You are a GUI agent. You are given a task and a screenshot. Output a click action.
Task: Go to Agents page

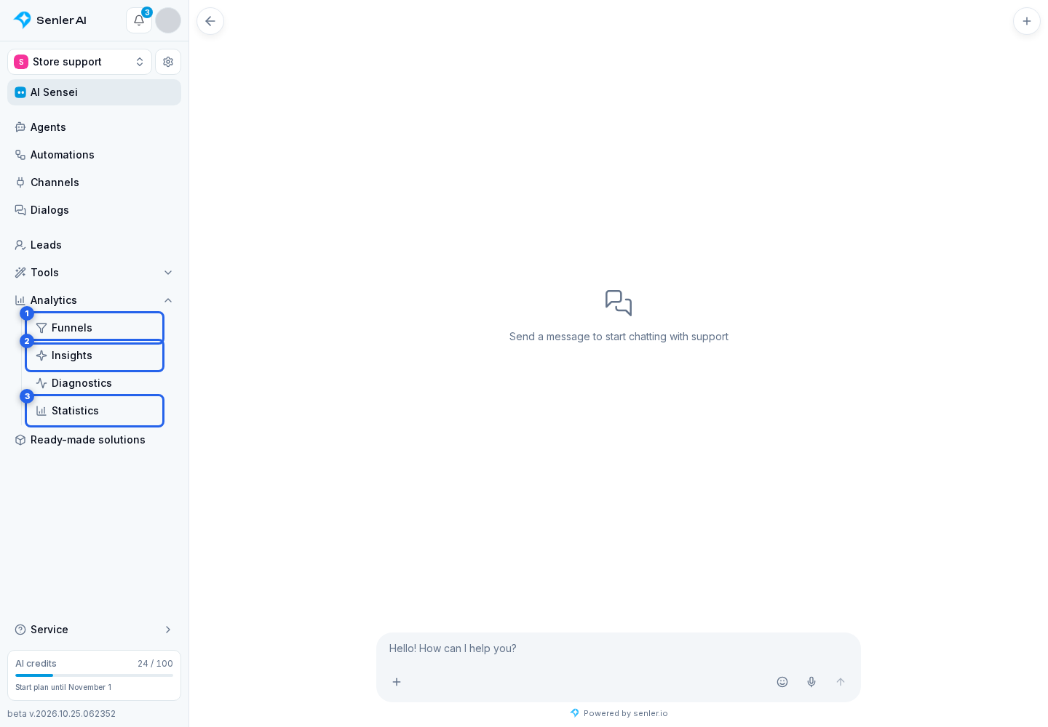coord(94,127)
